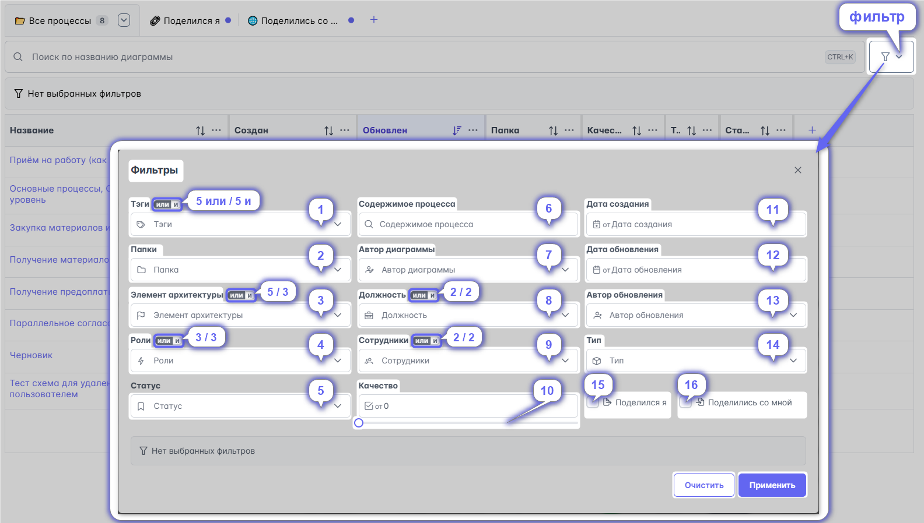Close the Фильтры dialog with the X

pyautogui.click(x=798, y=170)
